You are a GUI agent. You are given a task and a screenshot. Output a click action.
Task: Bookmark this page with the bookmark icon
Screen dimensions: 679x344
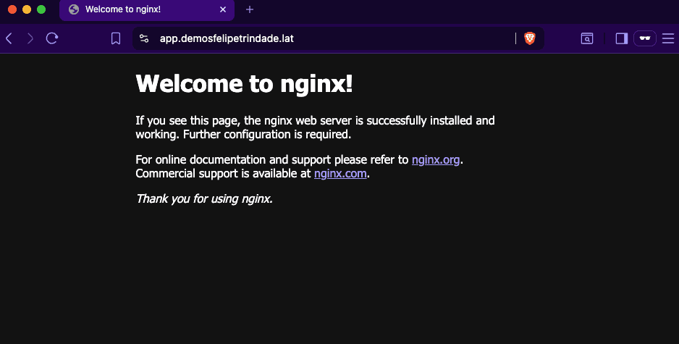click(116, 38)
